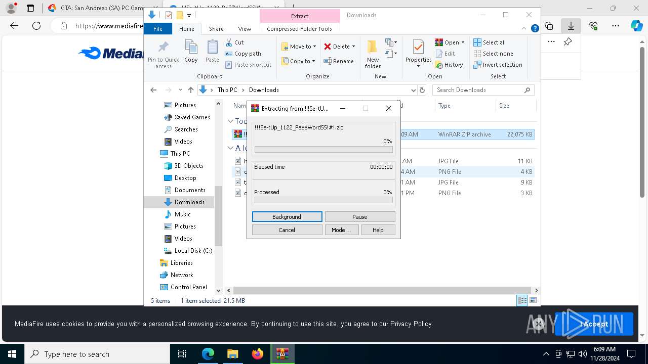Click the Pin to Quick access icon
The height and width of the screenshot is (364, 648).
click(x=163, y=48)
